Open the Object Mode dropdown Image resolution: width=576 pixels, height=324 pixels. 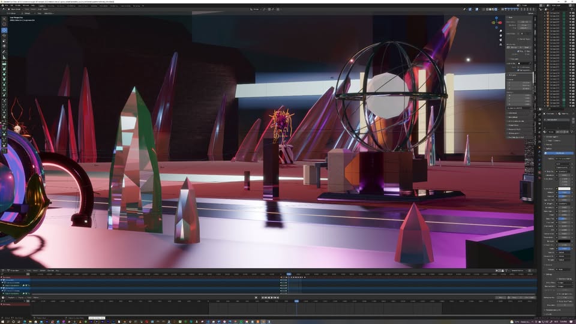16,9
